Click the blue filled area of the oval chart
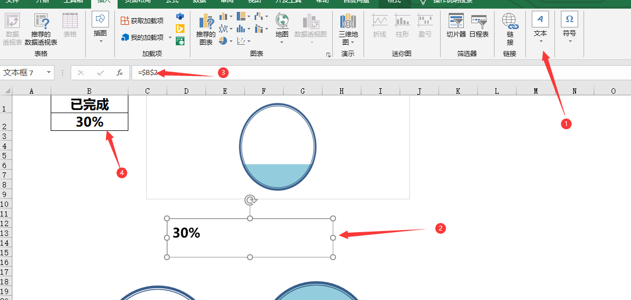The height and width of the screenshot is (300, 631). coord(277,176)
